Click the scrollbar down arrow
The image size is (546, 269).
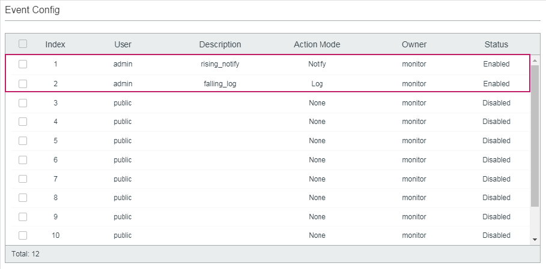(x=535, y=240)
